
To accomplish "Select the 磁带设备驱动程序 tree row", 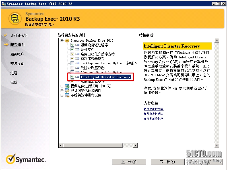I will click(94, 45).
